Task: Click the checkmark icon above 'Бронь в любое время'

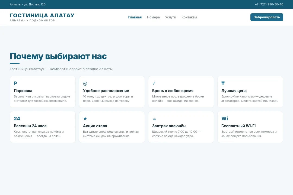Action: click(x=154, y=83)
